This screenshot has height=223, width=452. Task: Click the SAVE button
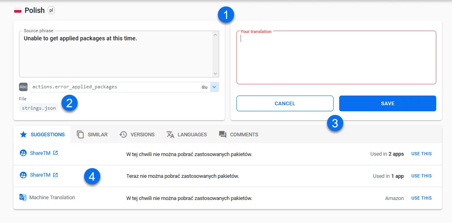coord(387,104)
